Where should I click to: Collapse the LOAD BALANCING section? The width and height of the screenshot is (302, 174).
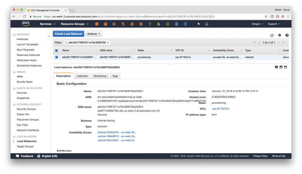pyautogui.click(x=14, y=136)
